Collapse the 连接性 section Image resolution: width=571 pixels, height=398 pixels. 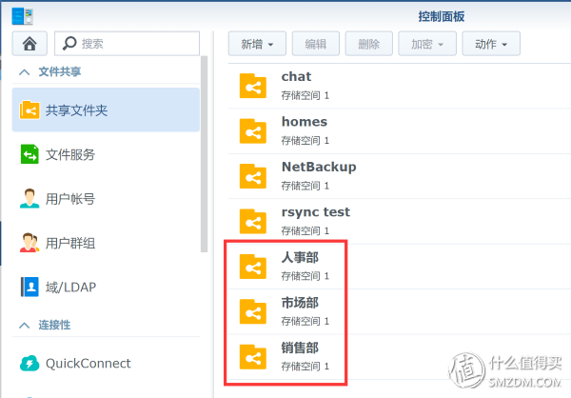25,325
